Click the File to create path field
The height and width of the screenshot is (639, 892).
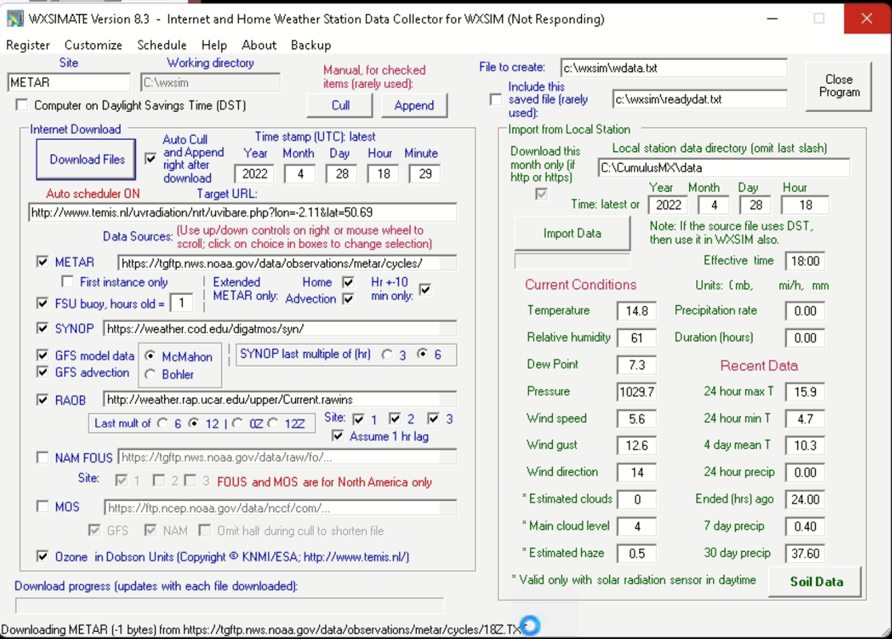(674, 68)
